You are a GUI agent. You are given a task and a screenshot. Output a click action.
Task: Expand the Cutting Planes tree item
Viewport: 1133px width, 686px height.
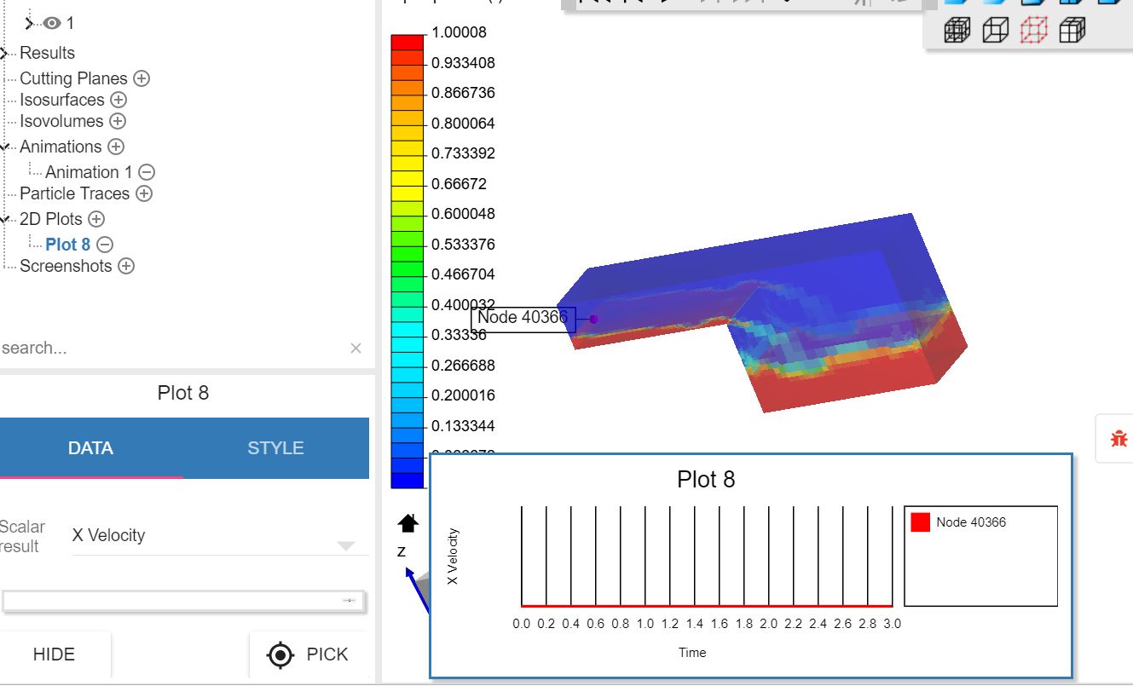(142, 78)
